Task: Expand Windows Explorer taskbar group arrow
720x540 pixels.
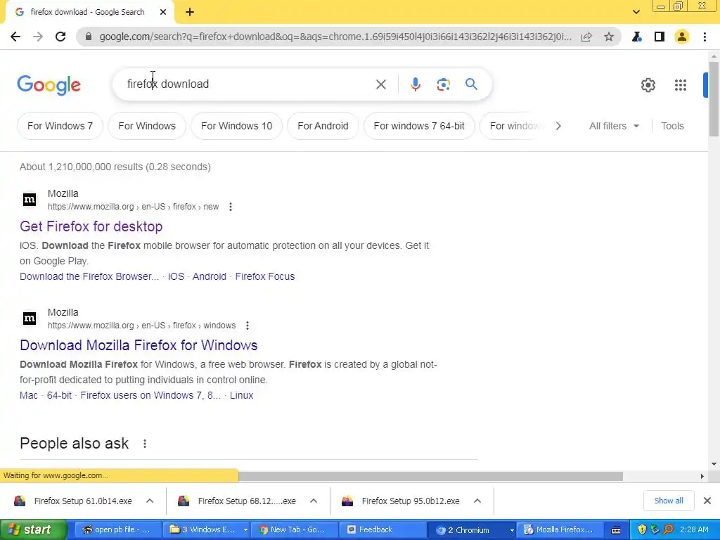Action: 245,530
